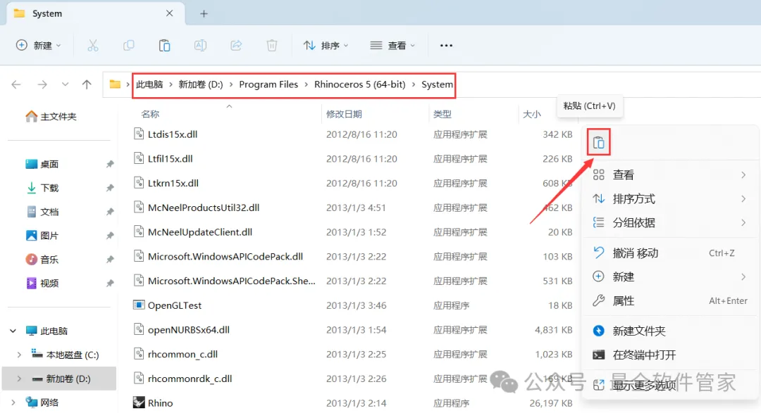Open the 查看 view dropdown in toolbar

(392, 46)
